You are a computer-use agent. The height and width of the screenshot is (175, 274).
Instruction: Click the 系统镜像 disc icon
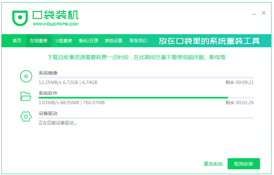point(26,77)
